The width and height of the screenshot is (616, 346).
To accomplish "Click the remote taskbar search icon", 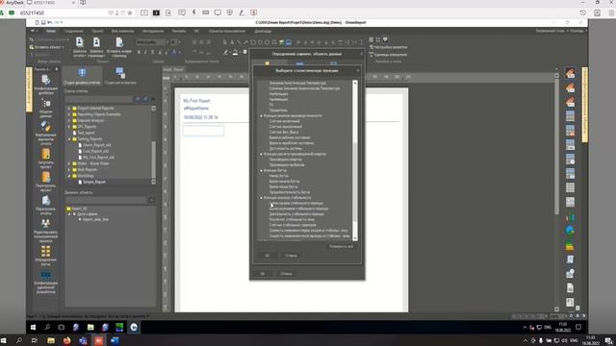I will [47, 327].
